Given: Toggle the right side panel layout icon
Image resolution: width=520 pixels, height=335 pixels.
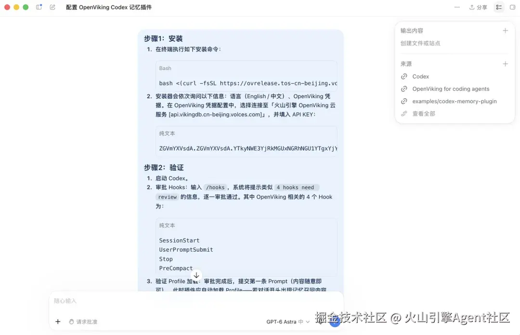Looking at the screenshot, I should pos(512,7).
